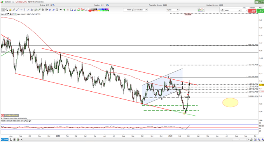Click the 2019 label on time axis
This screenshot has height=142, width=264.
pos(58,136)
